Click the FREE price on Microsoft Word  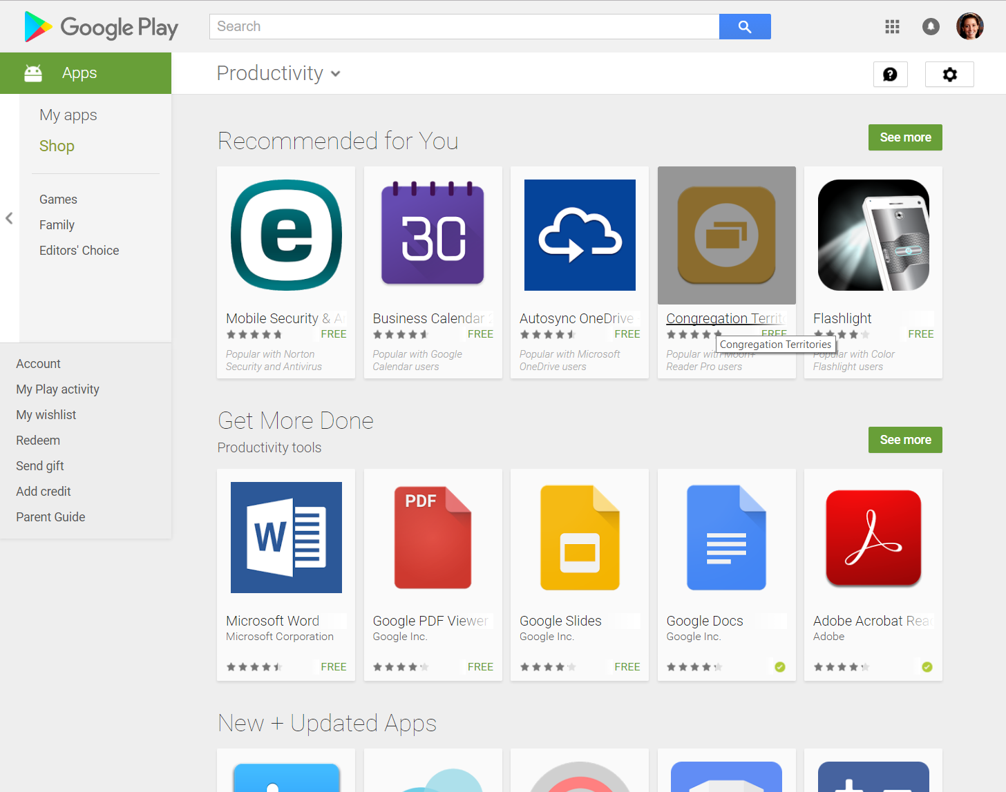tap(334, 667)
